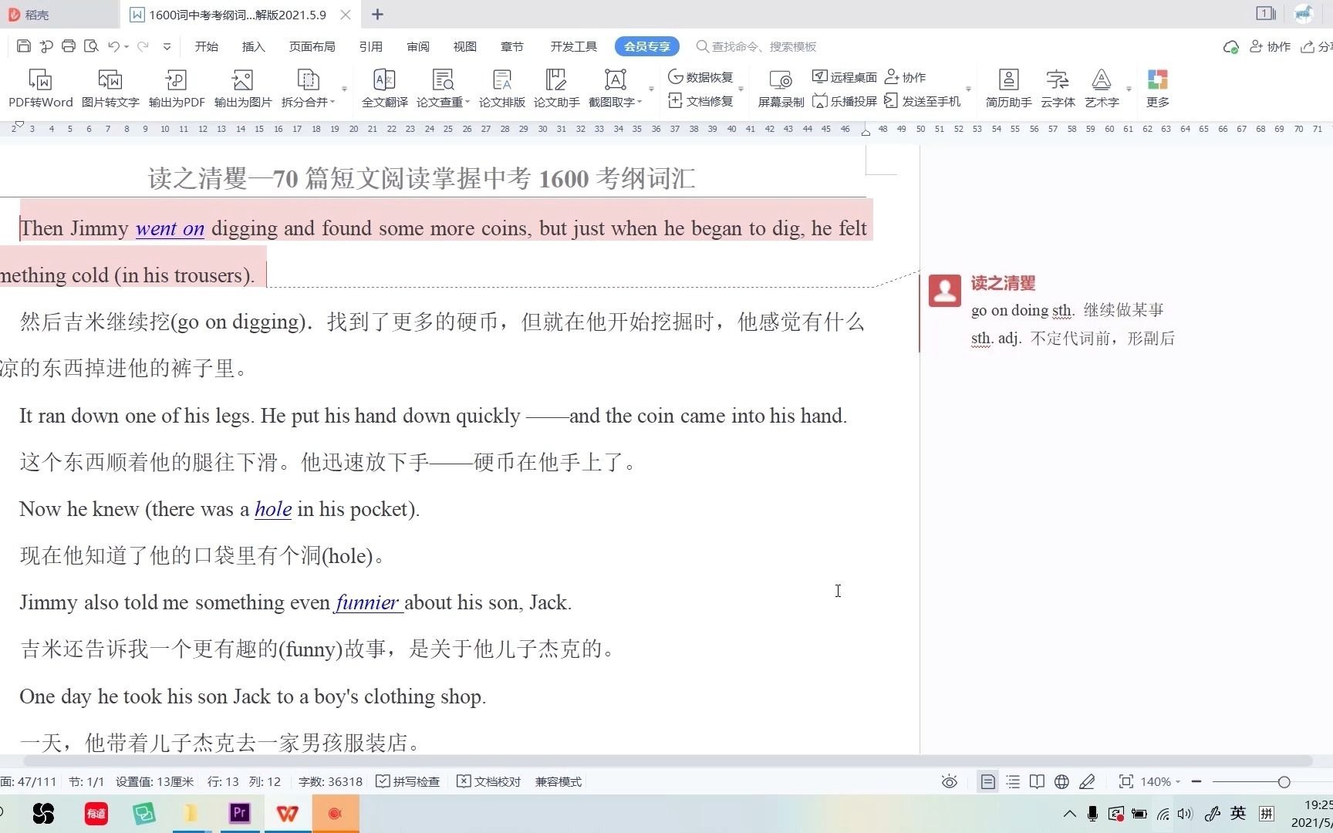Open the 开始 ribbon tab
This screenshot has width=1333, height=833.
[x=206, y=46]
